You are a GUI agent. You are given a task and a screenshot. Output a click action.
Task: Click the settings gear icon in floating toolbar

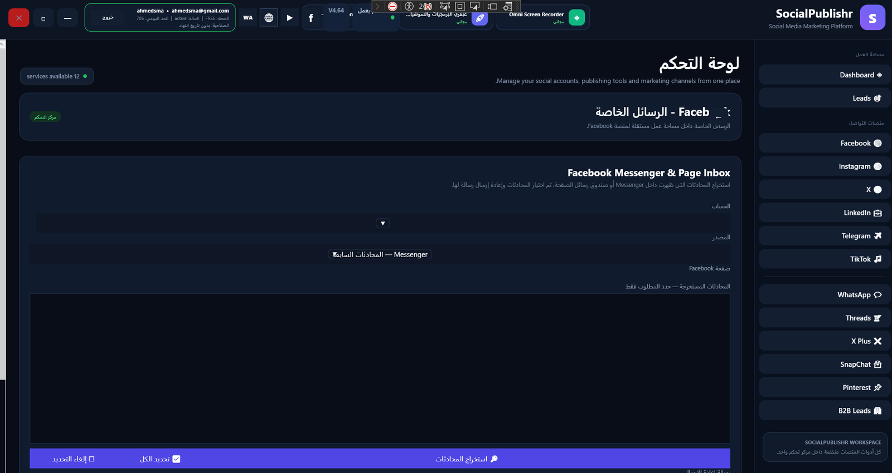pos(508,6)
